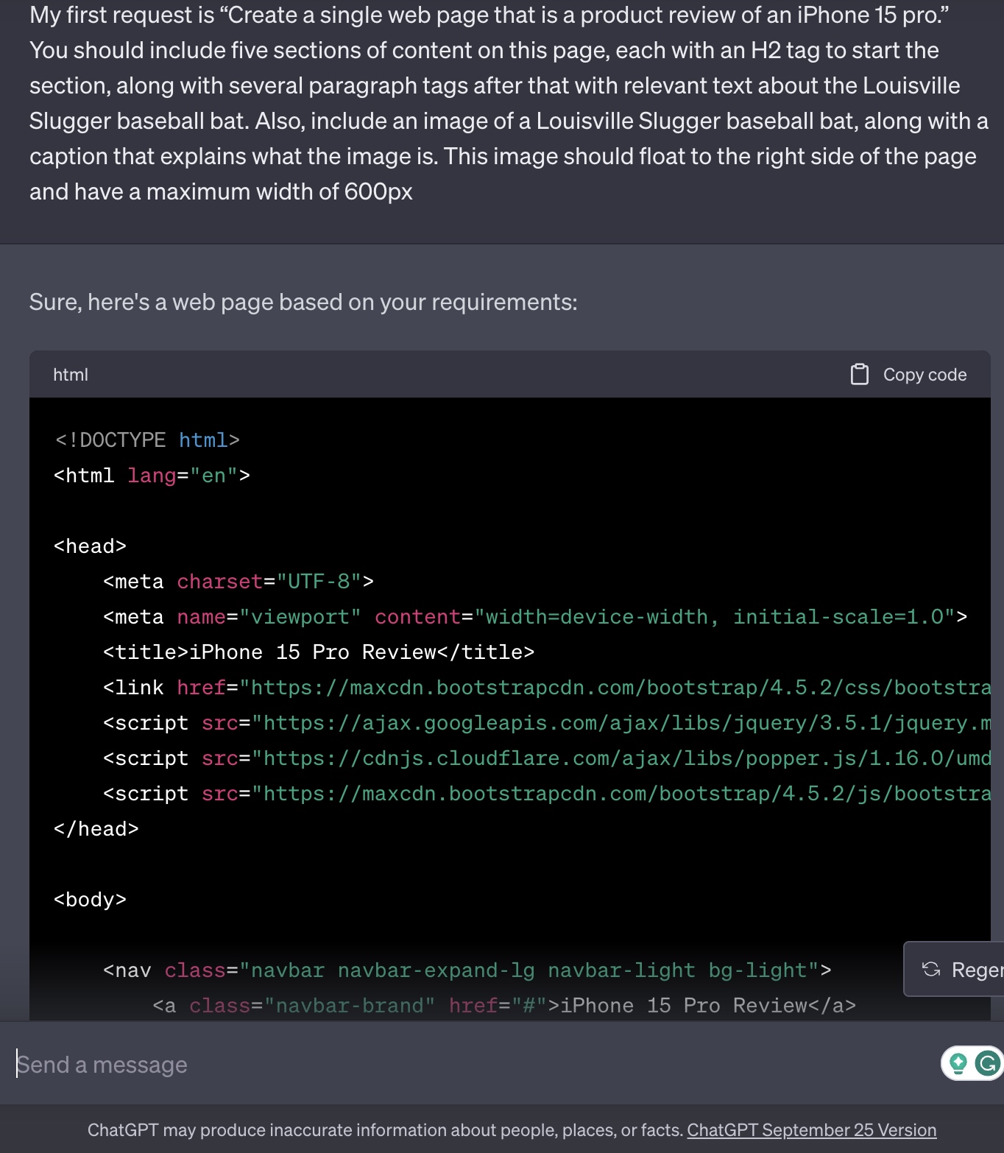
Task: Open the Grammarly G icon
Action: 987,1063
